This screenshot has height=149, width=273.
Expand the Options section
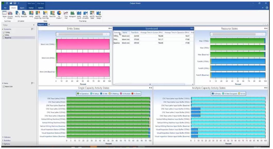click(x=3, y=144)
